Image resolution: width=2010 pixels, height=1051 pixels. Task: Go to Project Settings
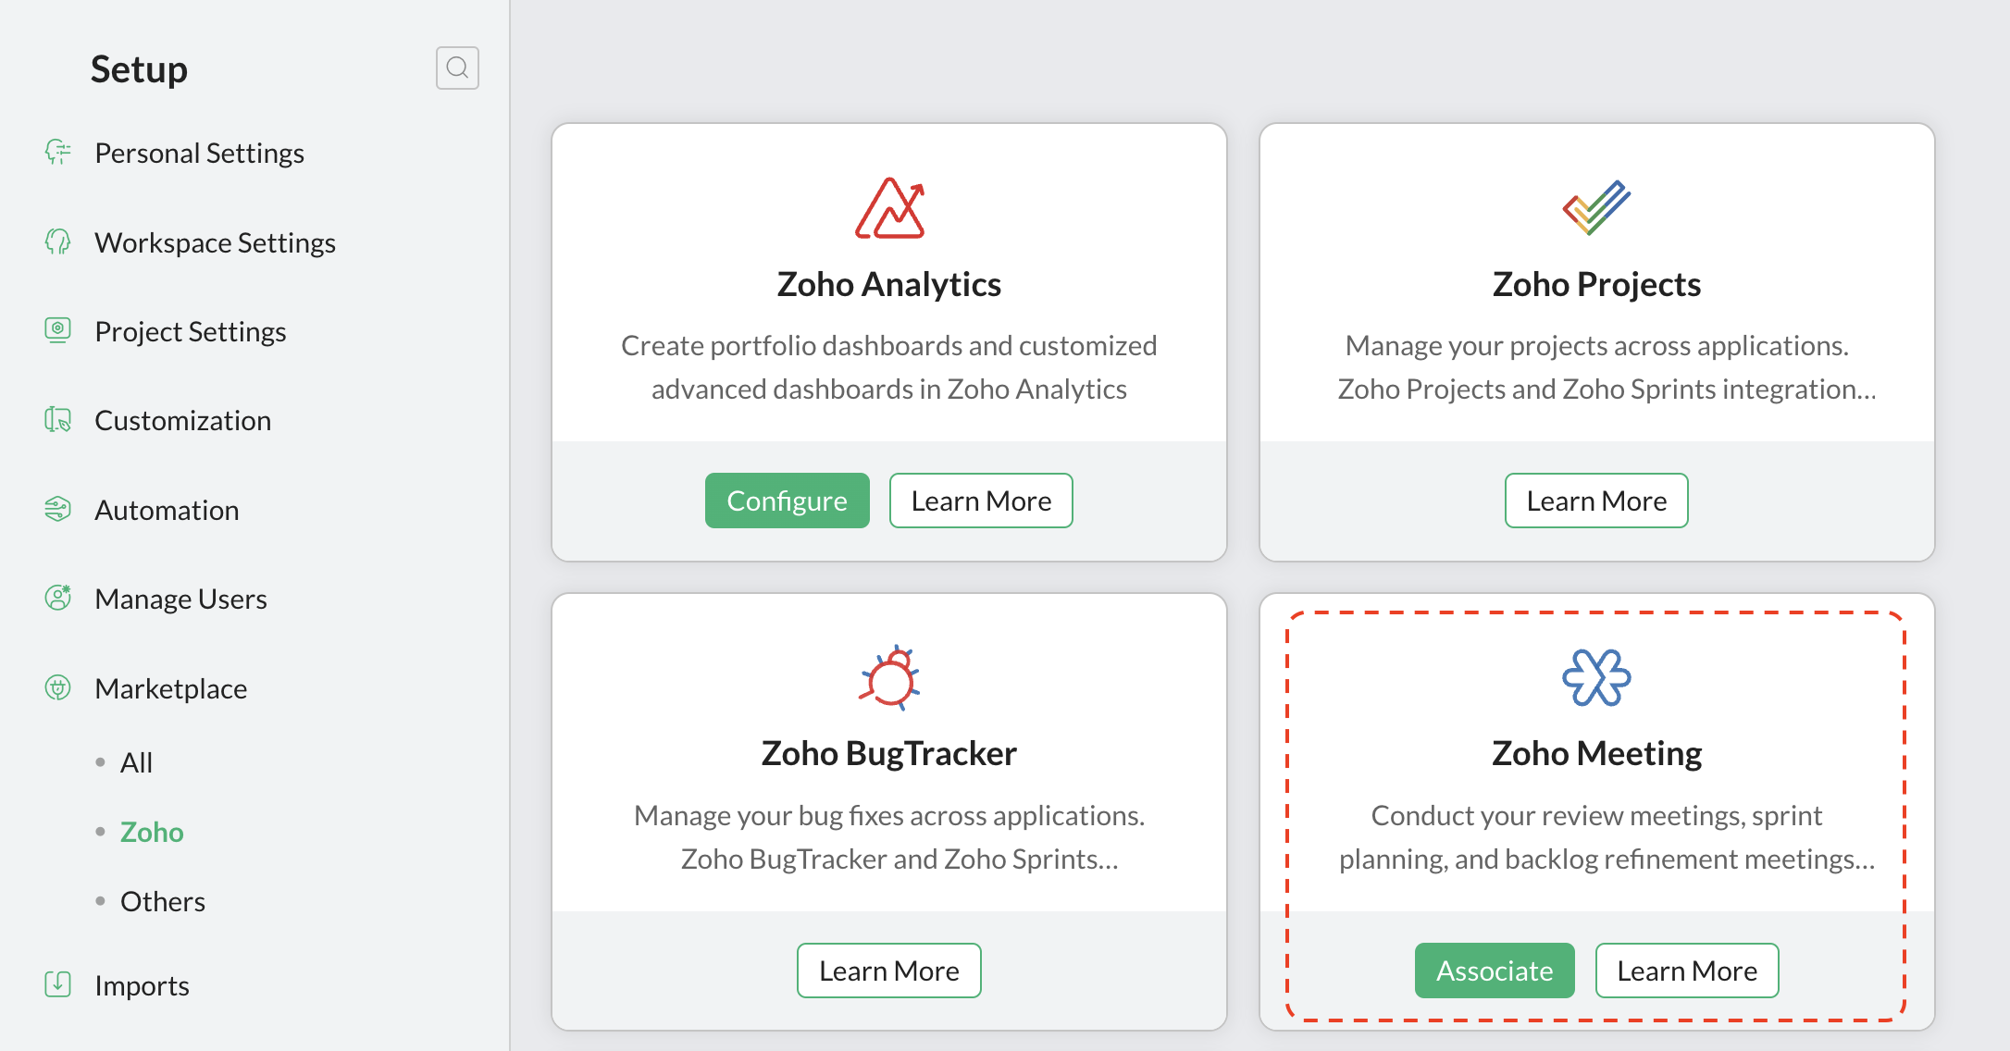coord(191,331)
